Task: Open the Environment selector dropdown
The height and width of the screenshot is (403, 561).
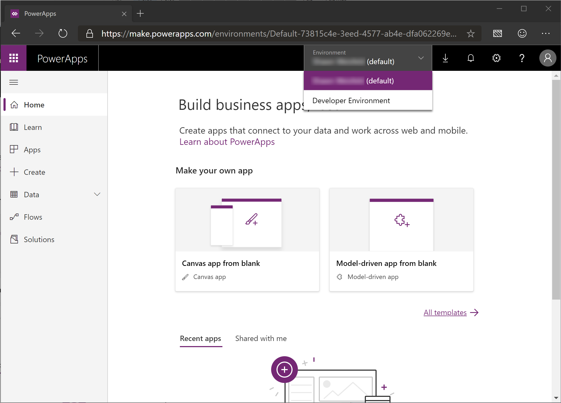Action: point(421,58)
